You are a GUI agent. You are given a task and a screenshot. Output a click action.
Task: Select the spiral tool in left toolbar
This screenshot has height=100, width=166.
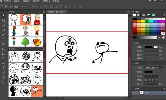4,44
